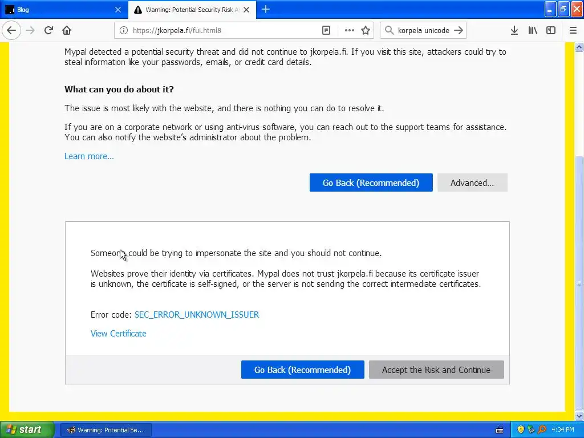Click the forward navigation arrow
584x438 pixels.
pyautogui.click(x=30, y=31)
